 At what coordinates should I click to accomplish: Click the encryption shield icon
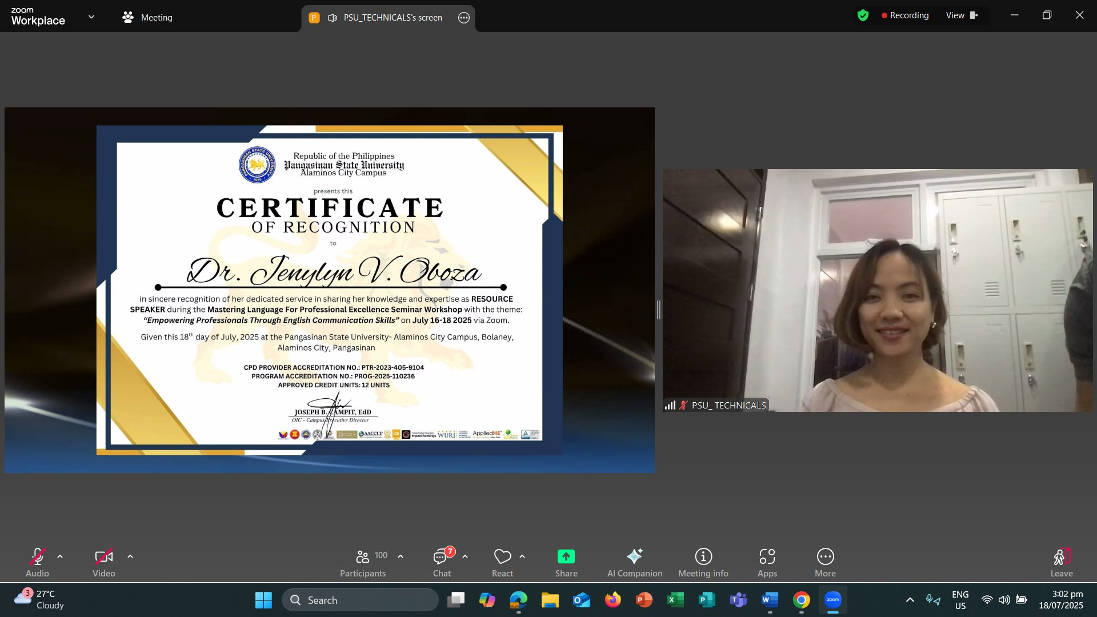[x=863, y=15]
